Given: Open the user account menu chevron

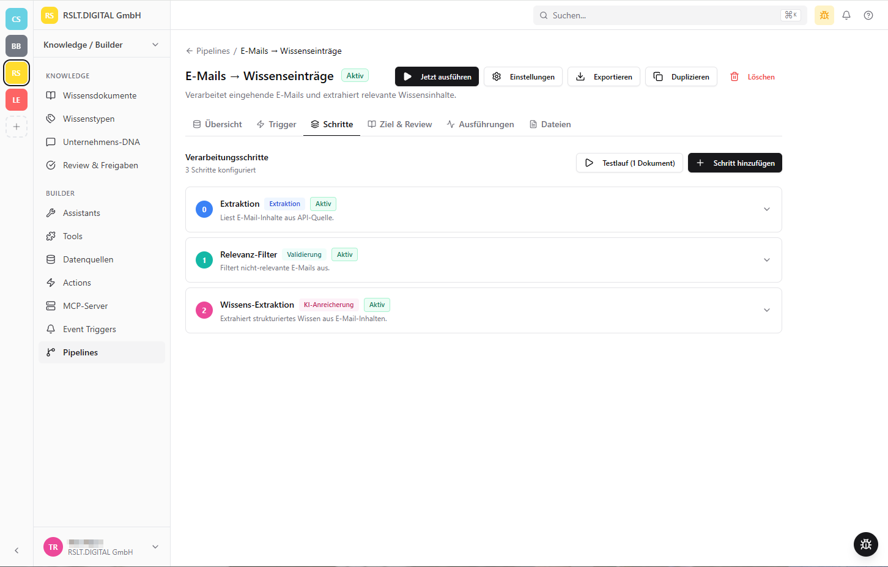Looking at the screenshot, I should click(155, 547).
